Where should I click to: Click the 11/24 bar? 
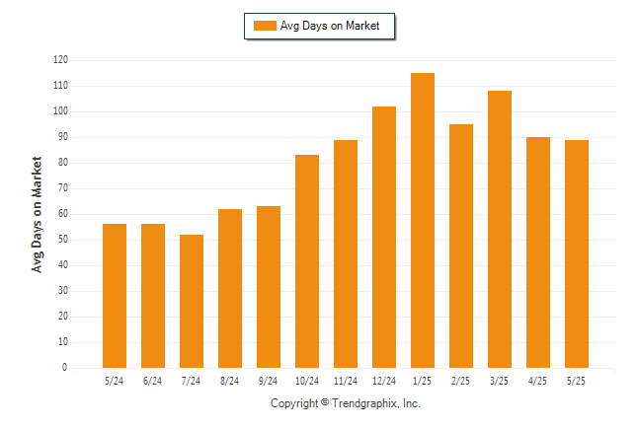(346, 254)
